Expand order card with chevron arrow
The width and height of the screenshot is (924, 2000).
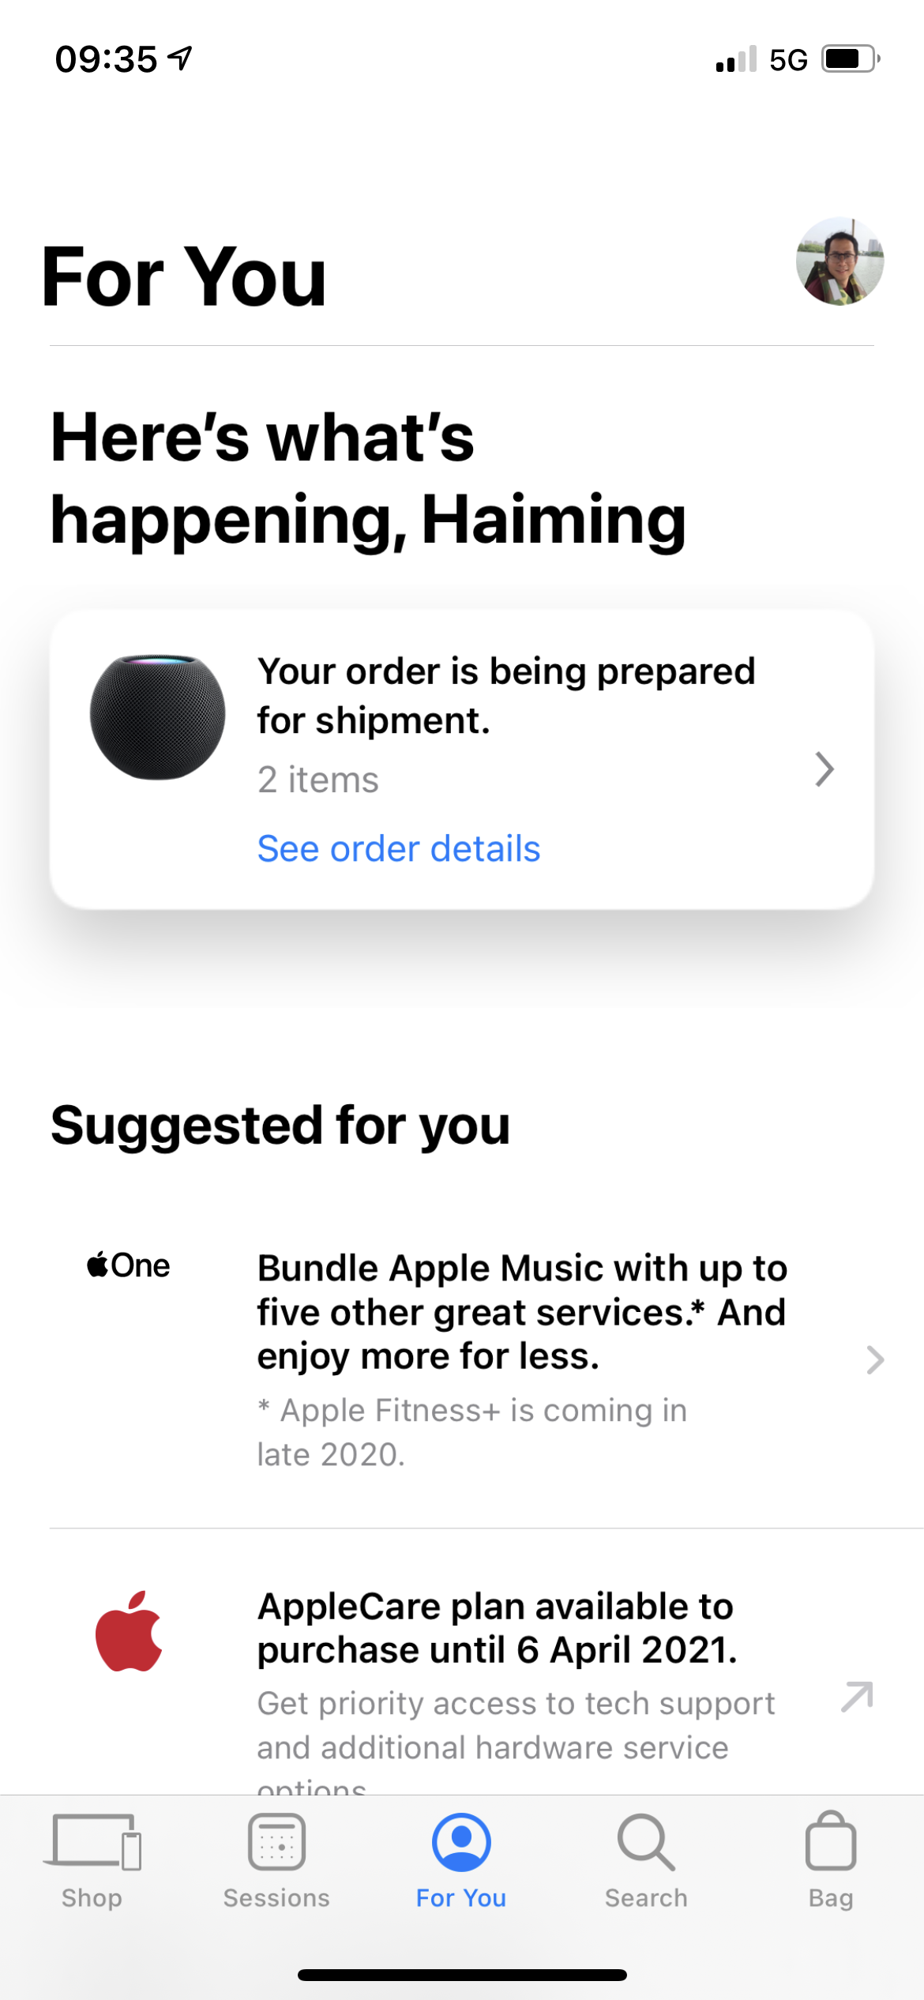[824, 769]
